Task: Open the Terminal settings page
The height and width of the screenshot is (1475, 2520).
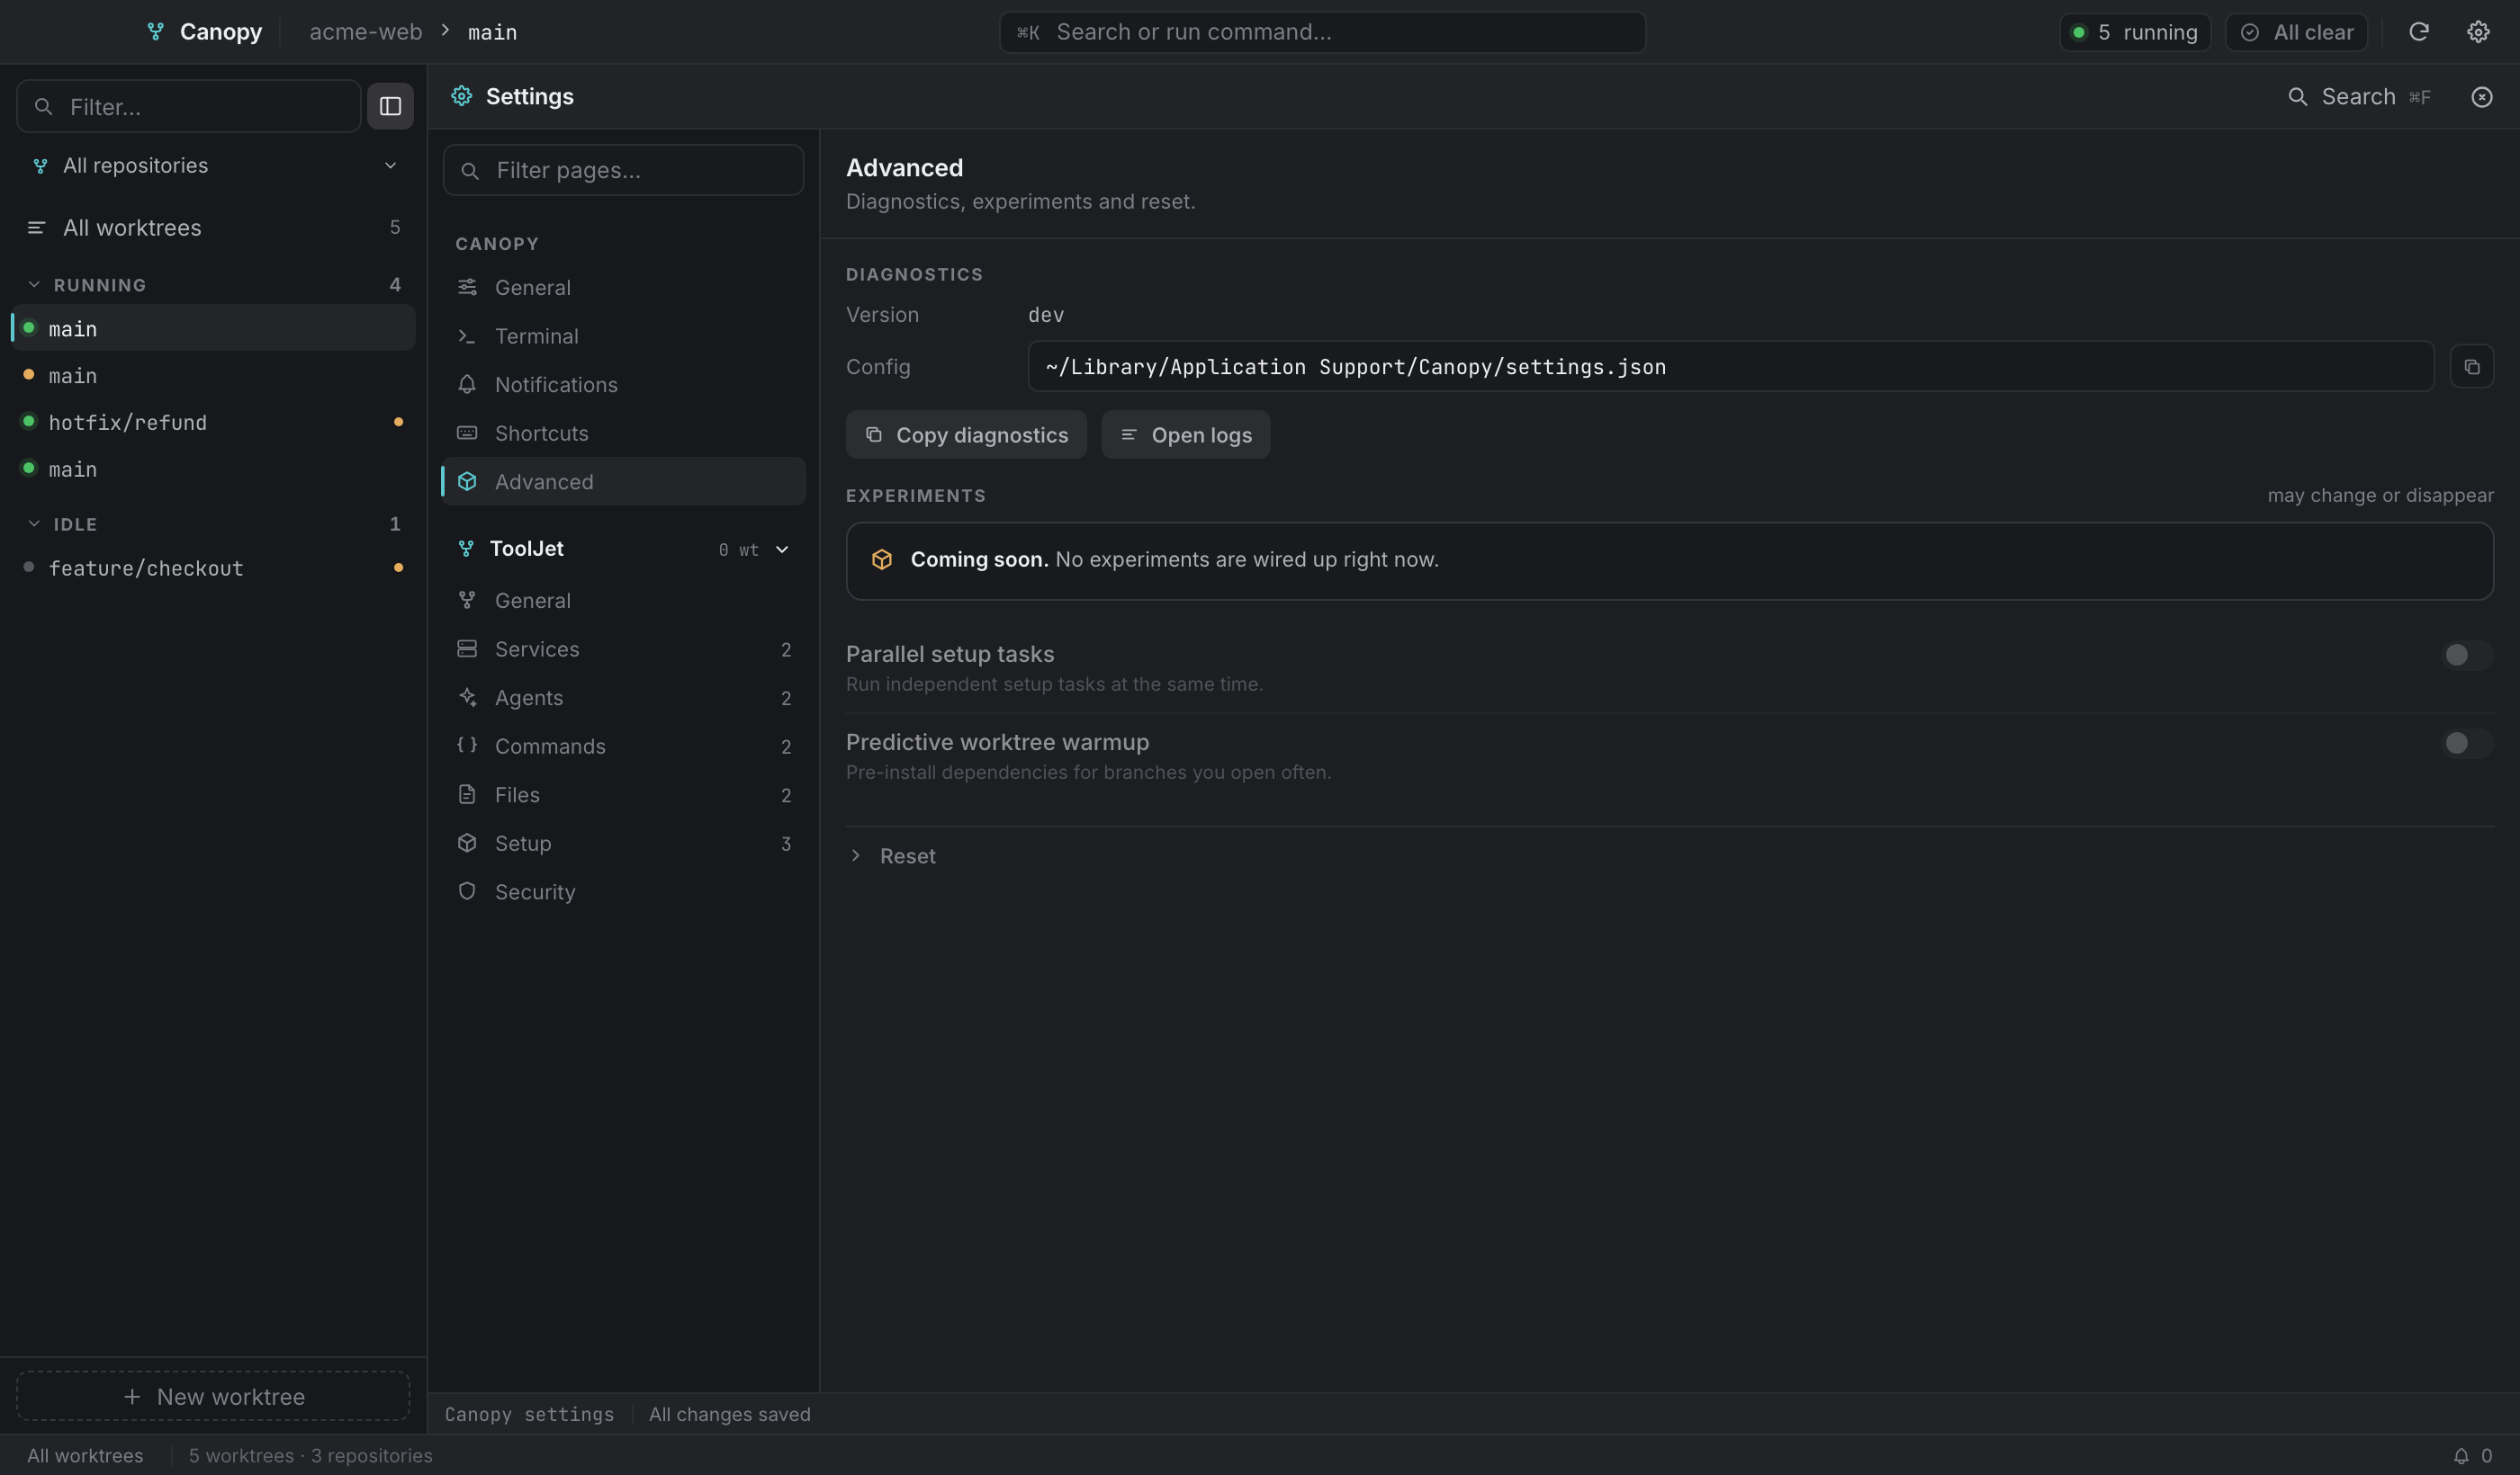Action: click(x=623, y=336)
